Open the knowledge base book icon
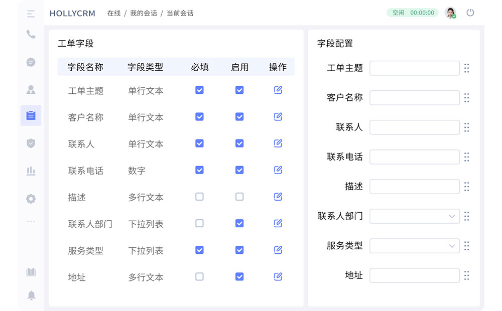The height and width of the screenshot is (311, 502). coord(31,271)
